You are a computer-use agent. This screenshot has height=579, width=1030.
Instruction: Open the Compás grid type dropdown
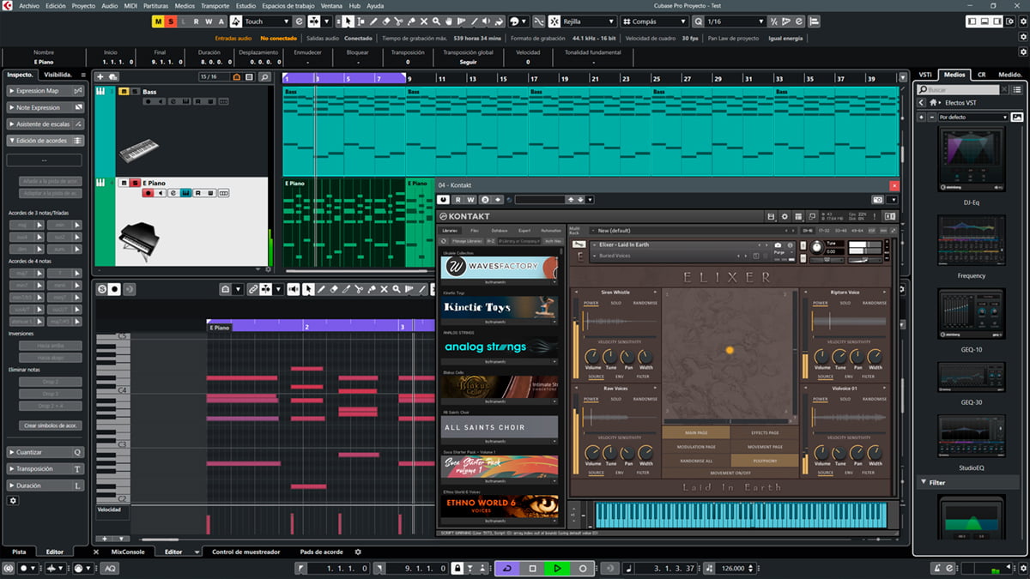[x=657, y=21]
